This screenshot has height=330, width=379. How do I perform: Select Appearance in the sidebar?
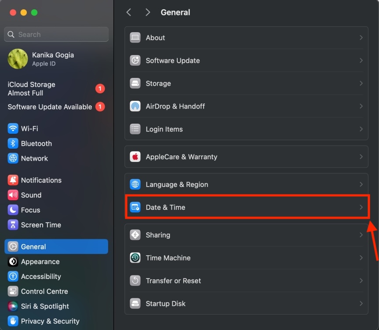(x=40, y=262)
